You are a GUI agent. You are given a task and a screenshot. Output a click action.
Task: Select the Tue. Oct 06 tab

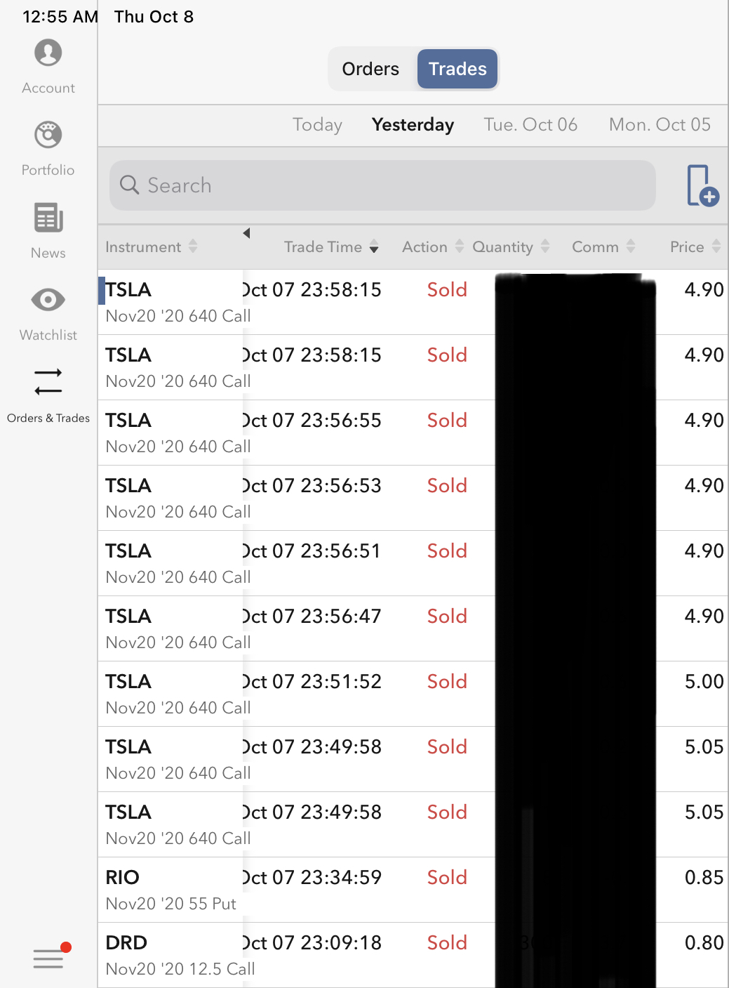tap(530, 125)
